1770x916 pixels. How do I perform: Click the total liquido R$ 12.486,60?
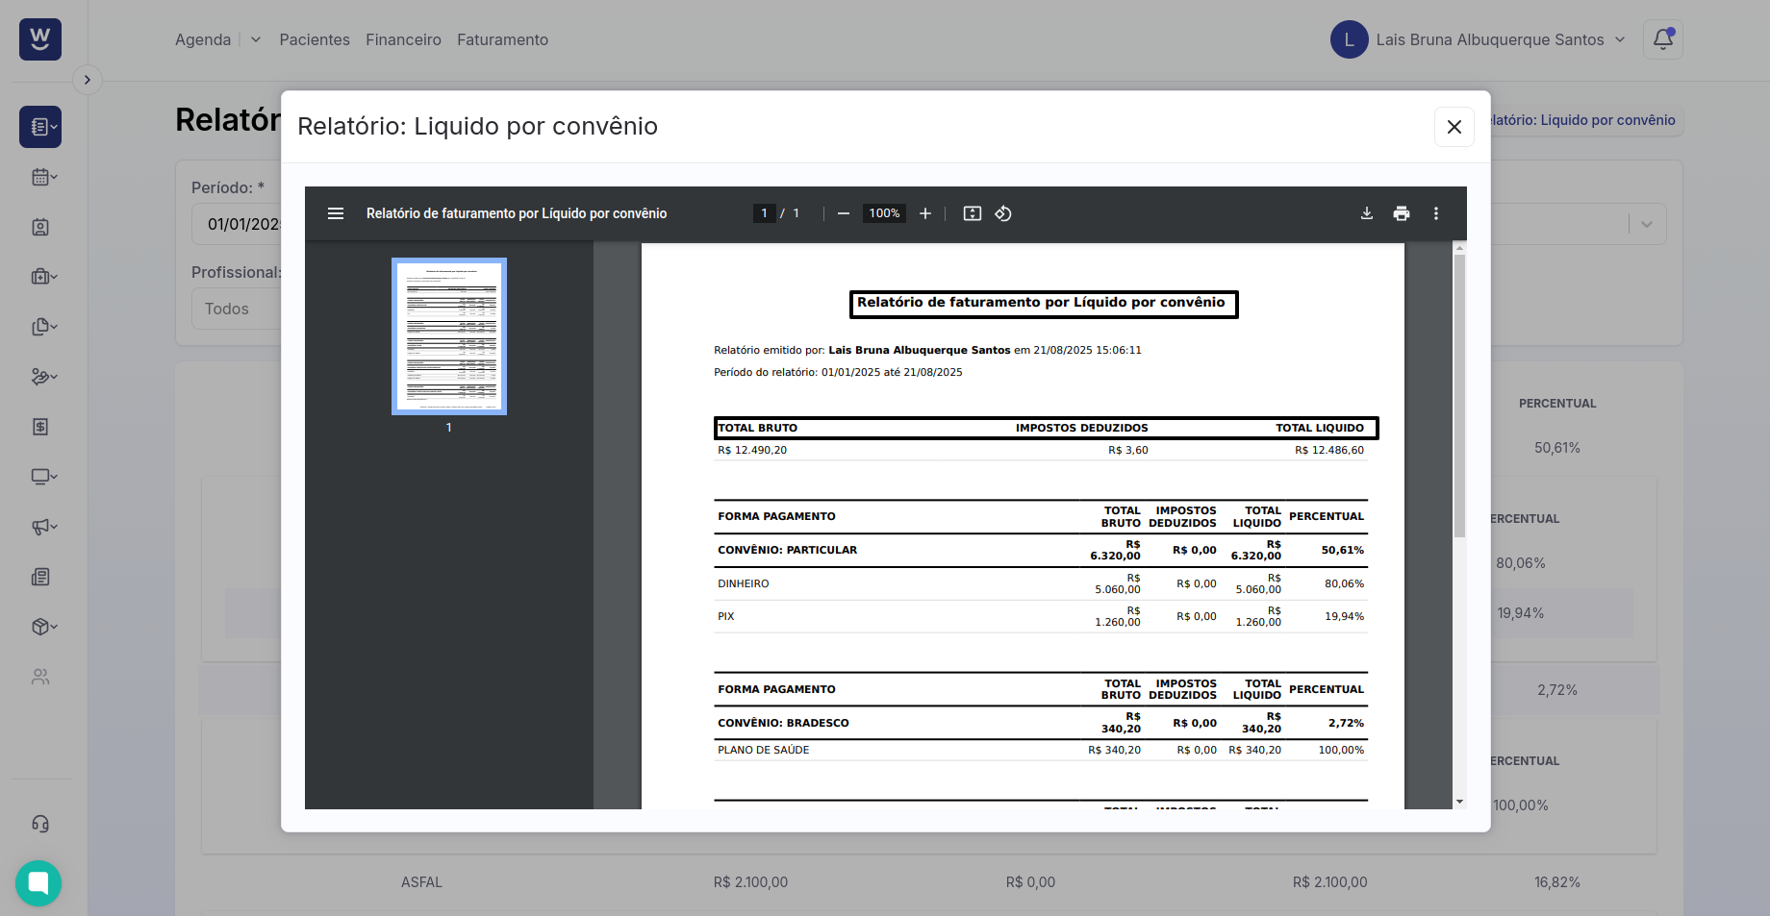click(1328, 450)
